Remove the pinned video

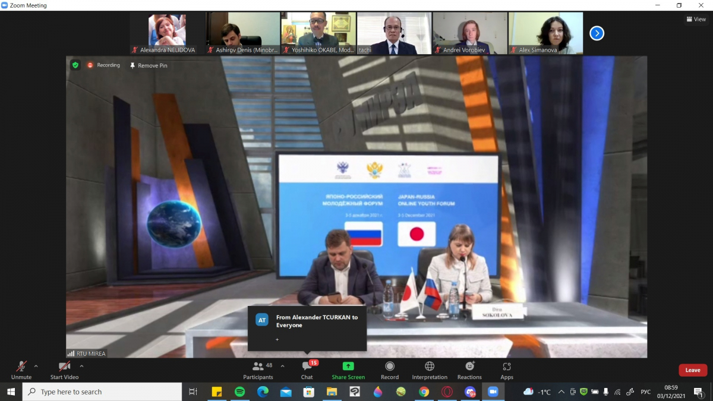click(x=149, y=65)
